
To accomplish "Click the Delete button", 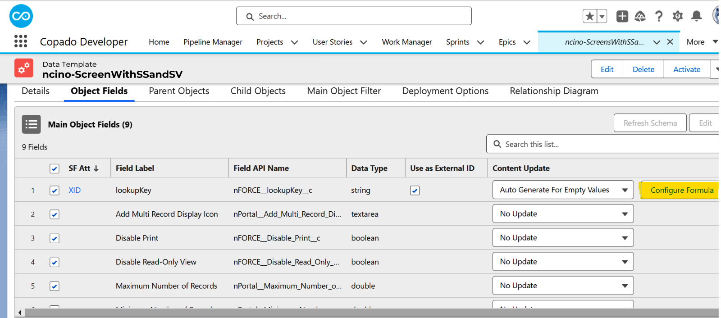I will tap(643, 69).
